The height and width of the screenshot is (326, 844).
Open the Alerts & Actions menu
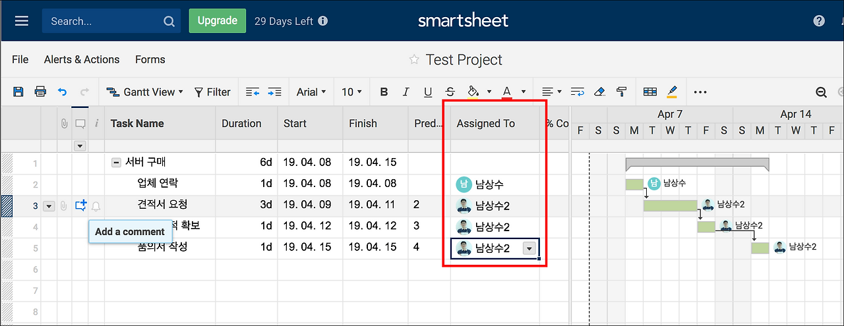tap(82, 59)
